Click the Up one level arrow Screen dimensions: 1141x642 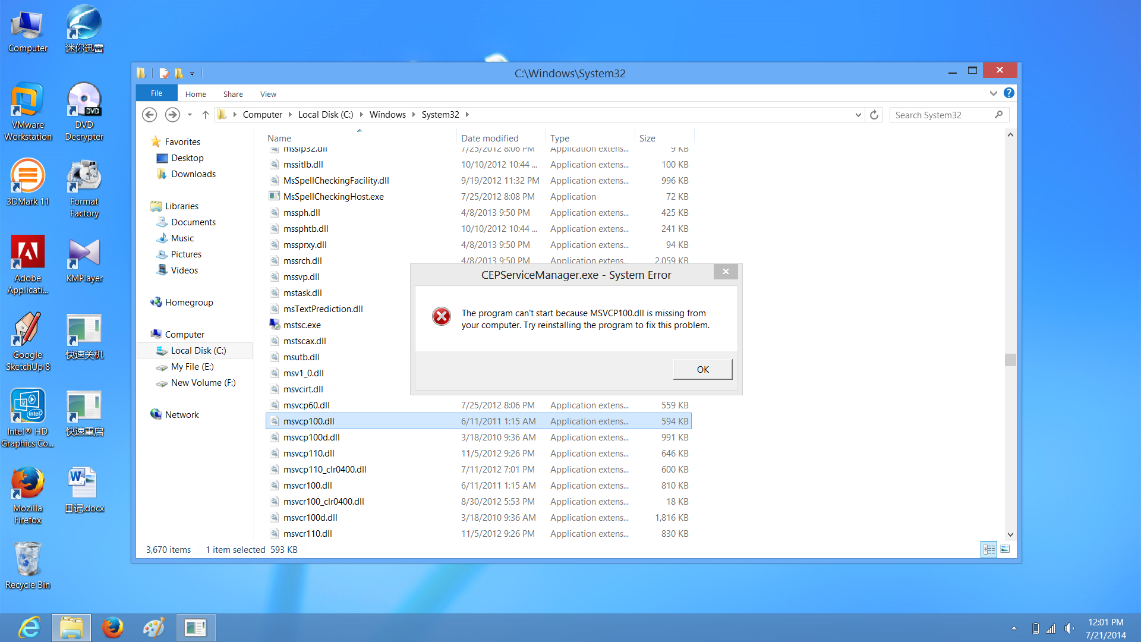(x=205, y=115)
